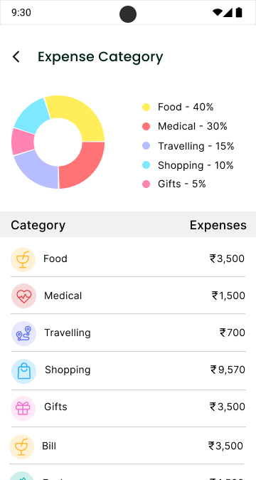Screen dimensions: 256x480
Task: Open the Bill category icon
Action: pyautogui.click(x=21, y=447)
